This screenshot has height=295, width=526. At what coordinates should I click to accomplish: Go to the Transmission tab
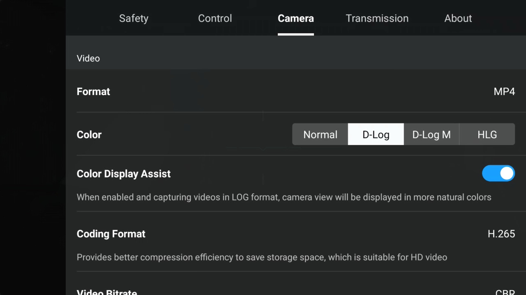[x=377, y=18]
